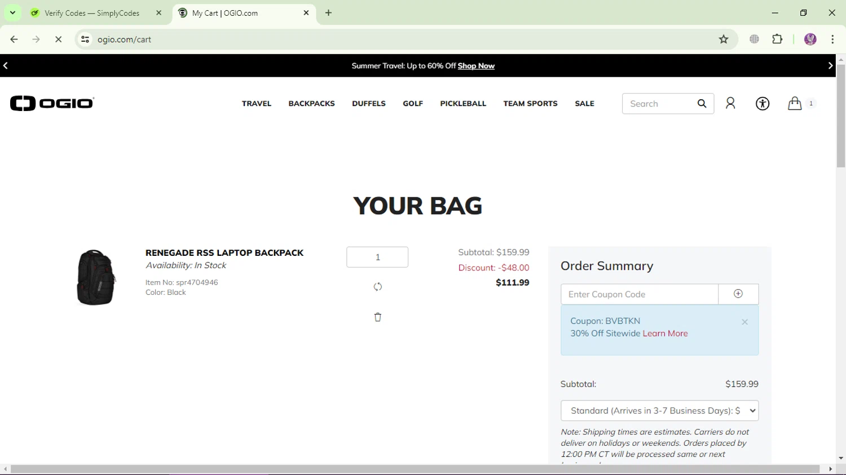Viewport: 846px width, 475px height.
Task: Click scrollbar down arrow
Action: [x=841, y=459]
